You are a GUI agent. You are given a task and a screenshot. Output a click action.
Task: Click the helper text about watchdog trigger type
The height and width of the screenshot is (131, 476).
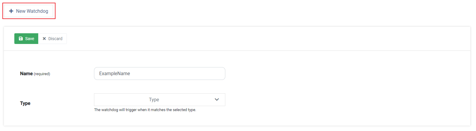tap(145, 110)
